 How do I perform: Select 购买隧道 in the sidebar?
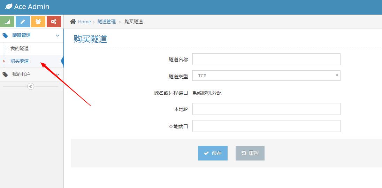pyautogui.click(x=20, y=61)
